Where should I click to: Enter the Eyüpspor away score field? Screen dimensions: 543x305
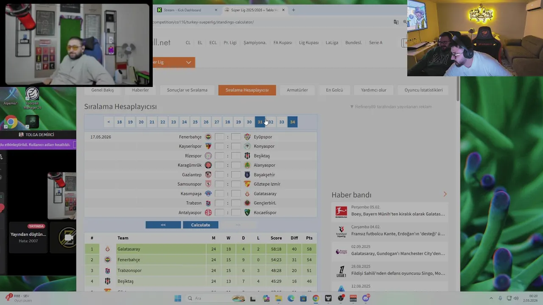click(x=236, y=137)
